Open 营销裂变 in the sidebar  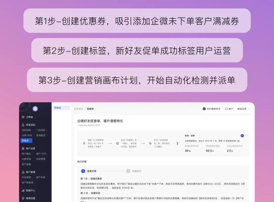tap(41, 135)
